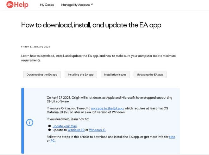Viewport: 209px width, 155px height.
Task: Click the Friday, 17 January 2025 date
Action: tap(35, 47)
